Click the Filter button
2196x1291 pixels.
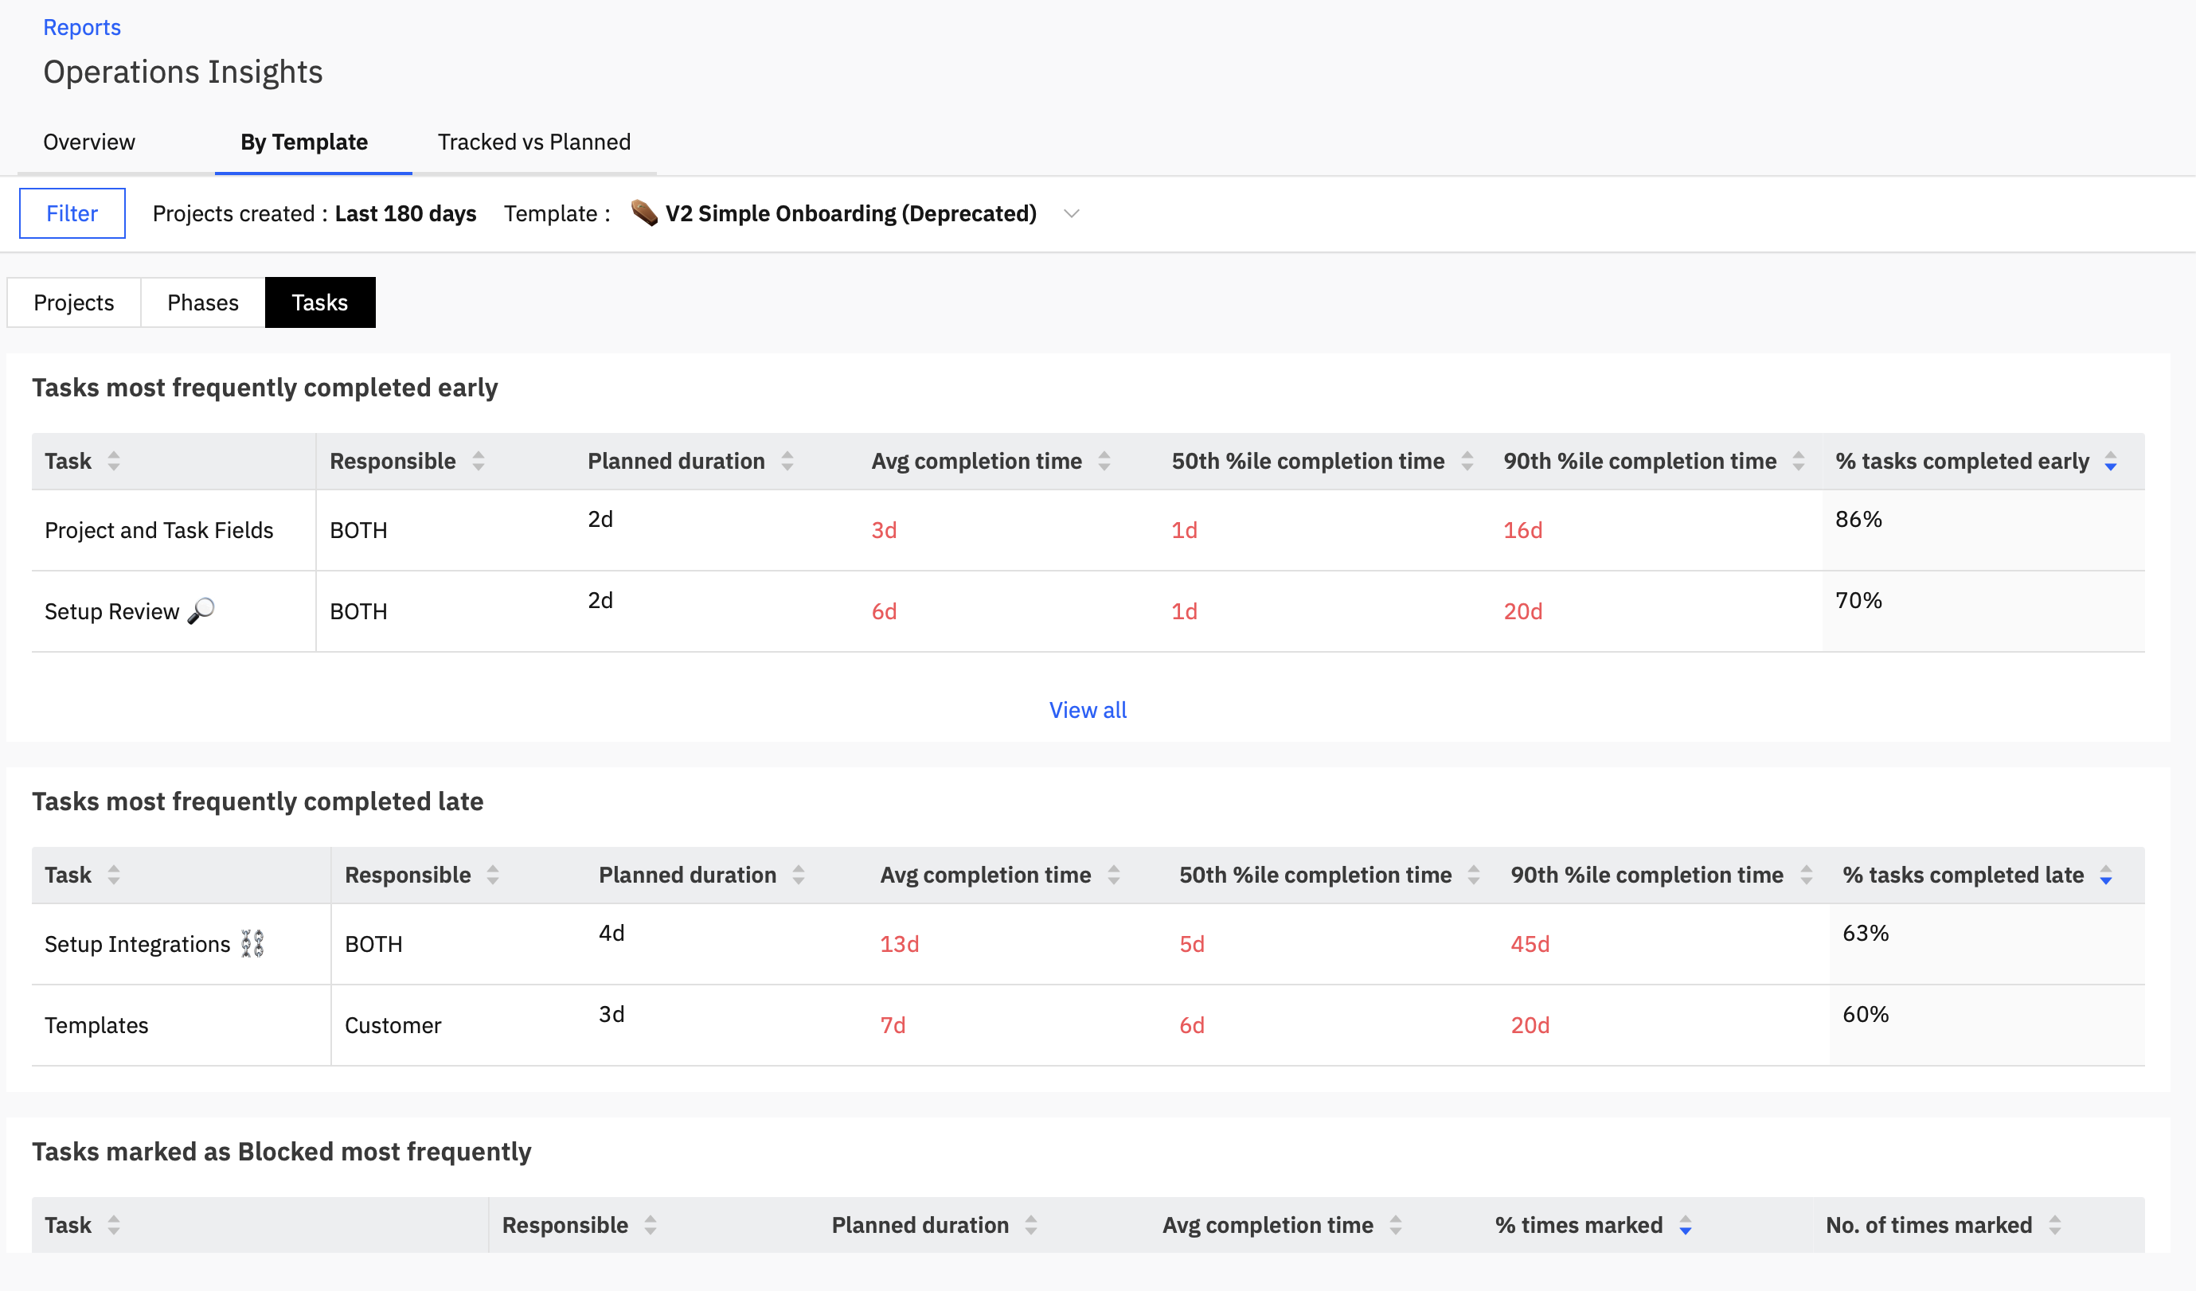[x=72, y=213]
